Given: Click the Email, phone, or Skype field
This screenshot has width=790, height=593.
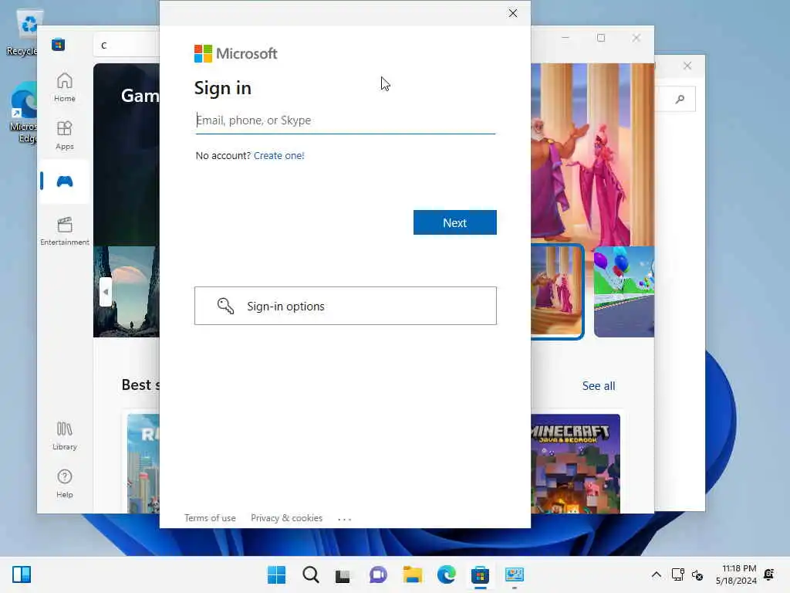Looking at the screenshot, I should coord(345,120).
